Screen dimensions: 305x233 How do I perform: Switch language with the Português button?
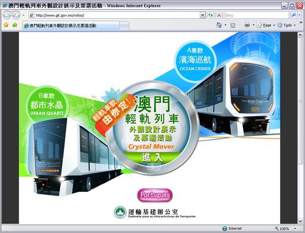[155, 195]
